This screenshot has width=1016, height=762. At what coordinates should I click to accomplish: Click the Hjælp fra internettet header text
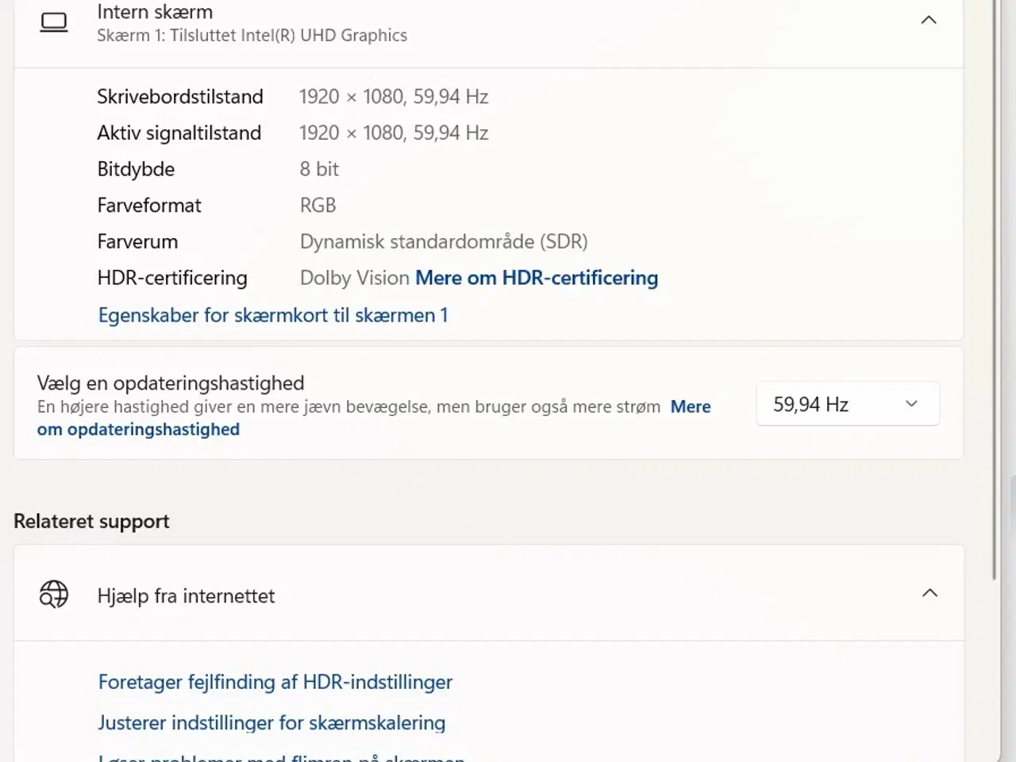186,596
